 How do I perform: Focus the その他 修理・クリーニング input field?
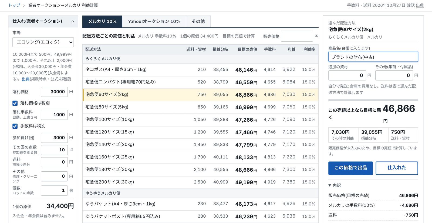[x=54, y=177]
